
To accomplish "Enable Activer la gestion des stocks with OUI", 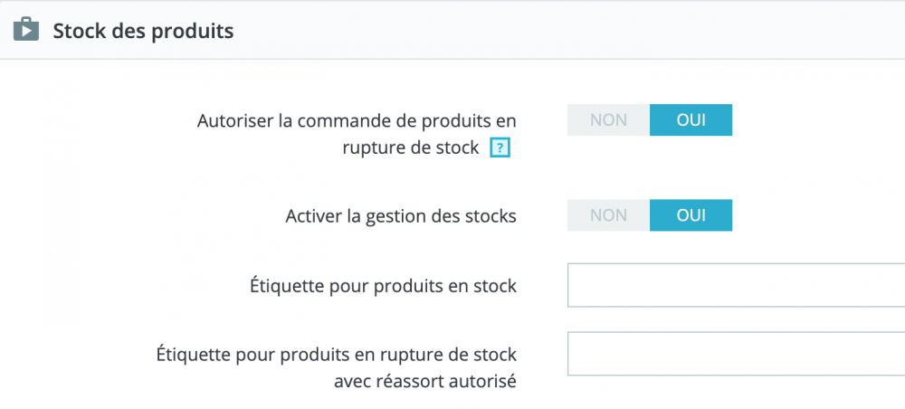I will click(x=691, y=215).
